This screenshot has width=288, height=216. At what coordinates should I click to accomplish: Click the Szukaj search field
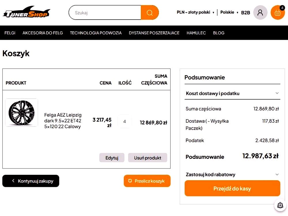pos(105,12)
